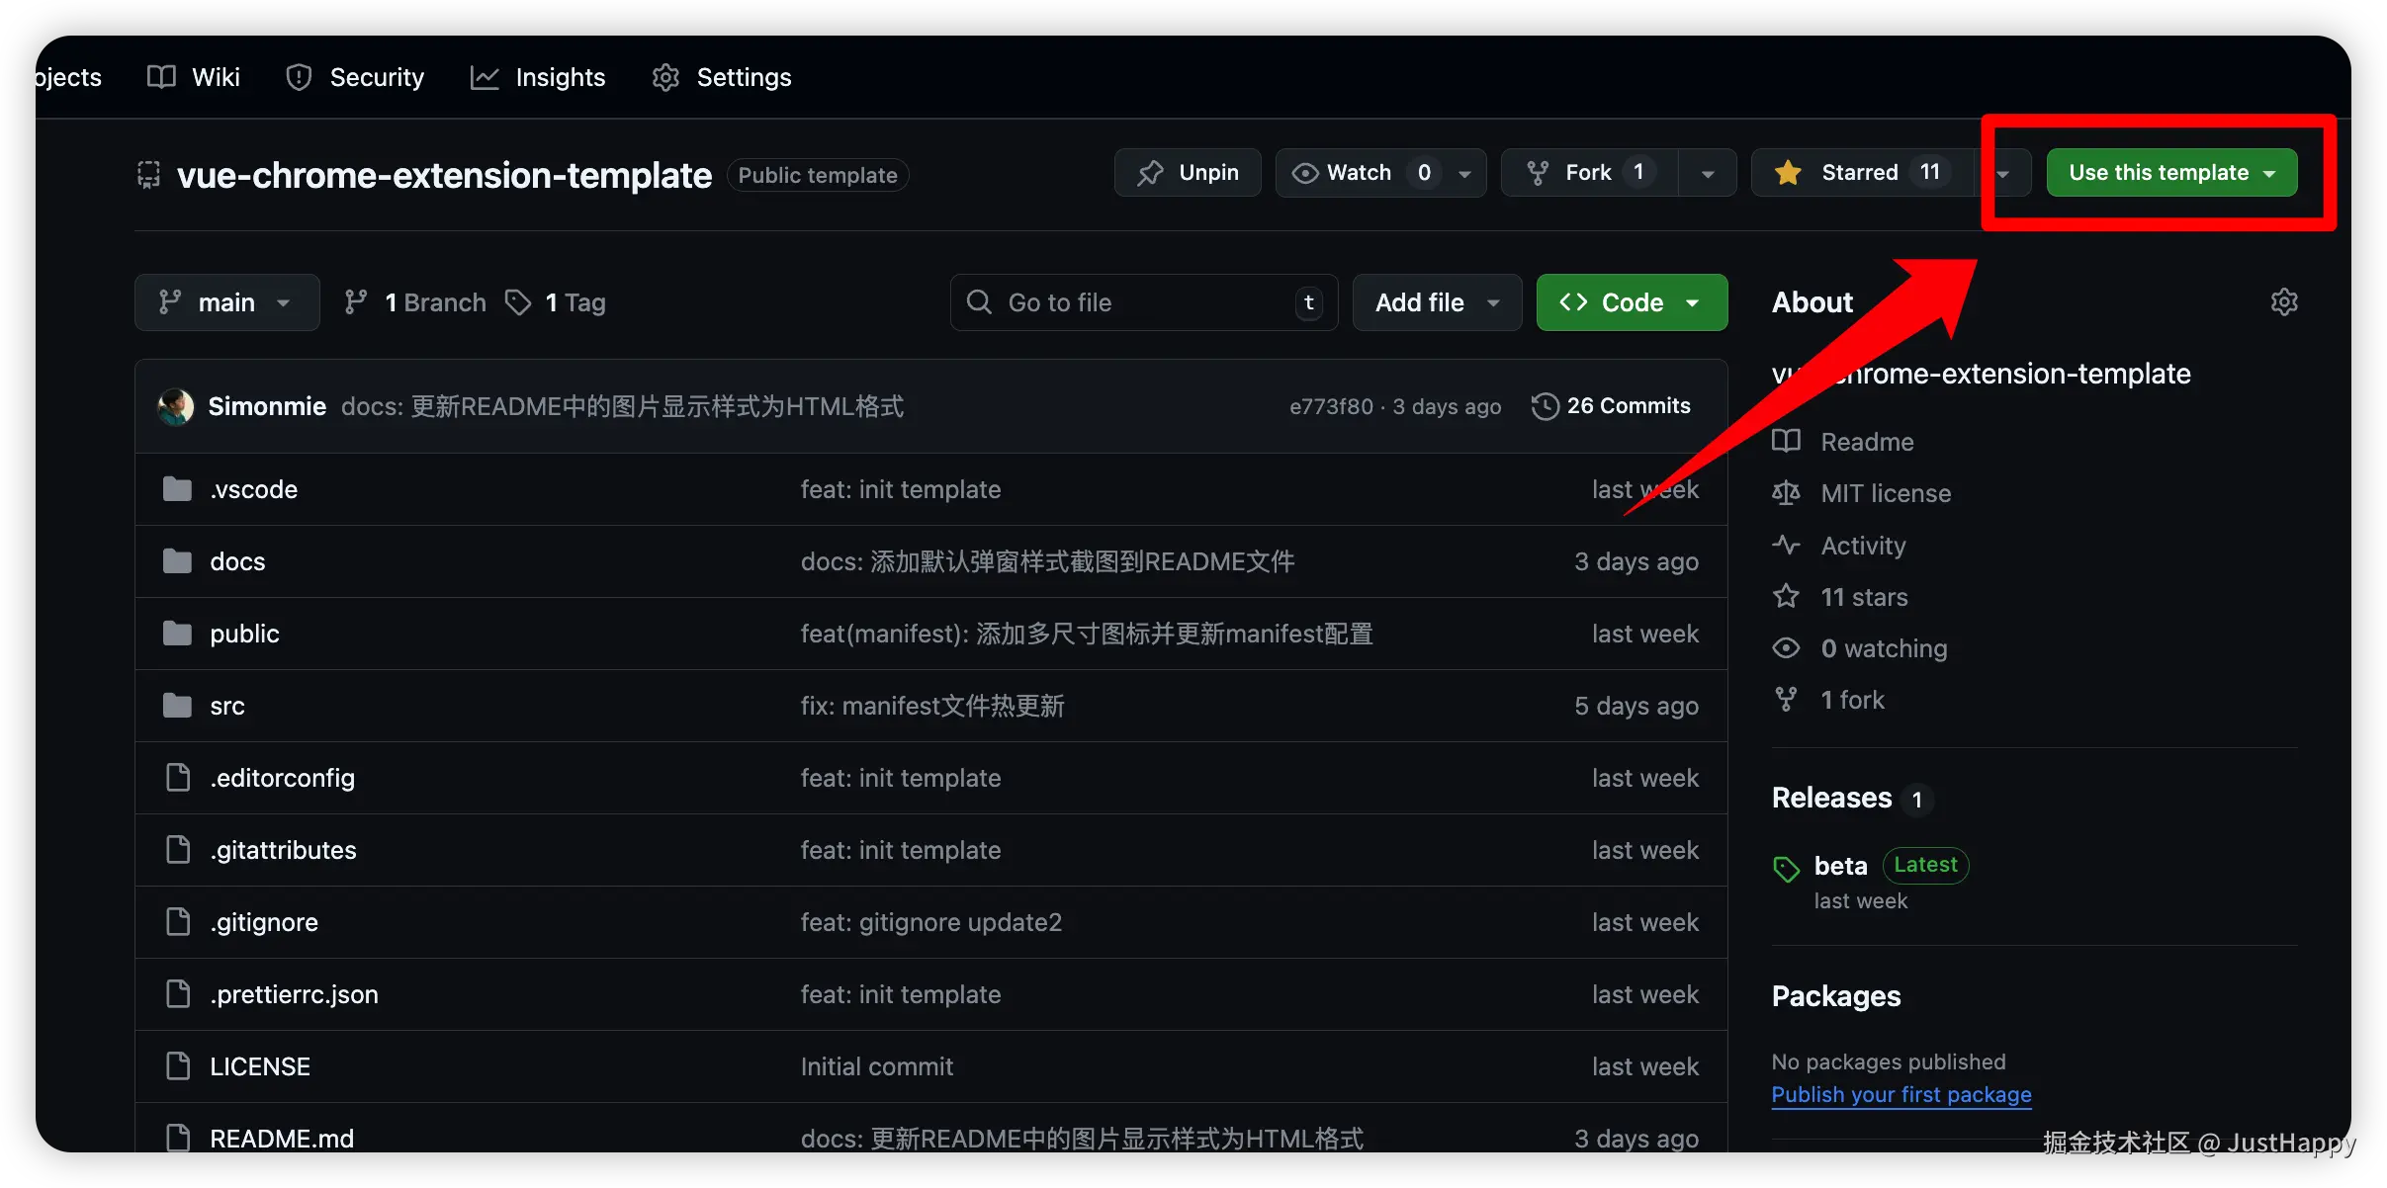
Task: Open the dropdown arrow beside Fork
Action: [1708, 173]
